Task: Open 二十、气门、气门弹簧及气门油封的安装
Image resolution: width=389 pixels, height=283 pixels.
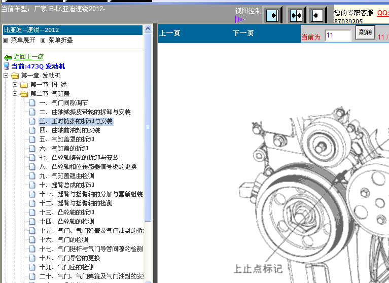Action: click(x=91, y=276)
